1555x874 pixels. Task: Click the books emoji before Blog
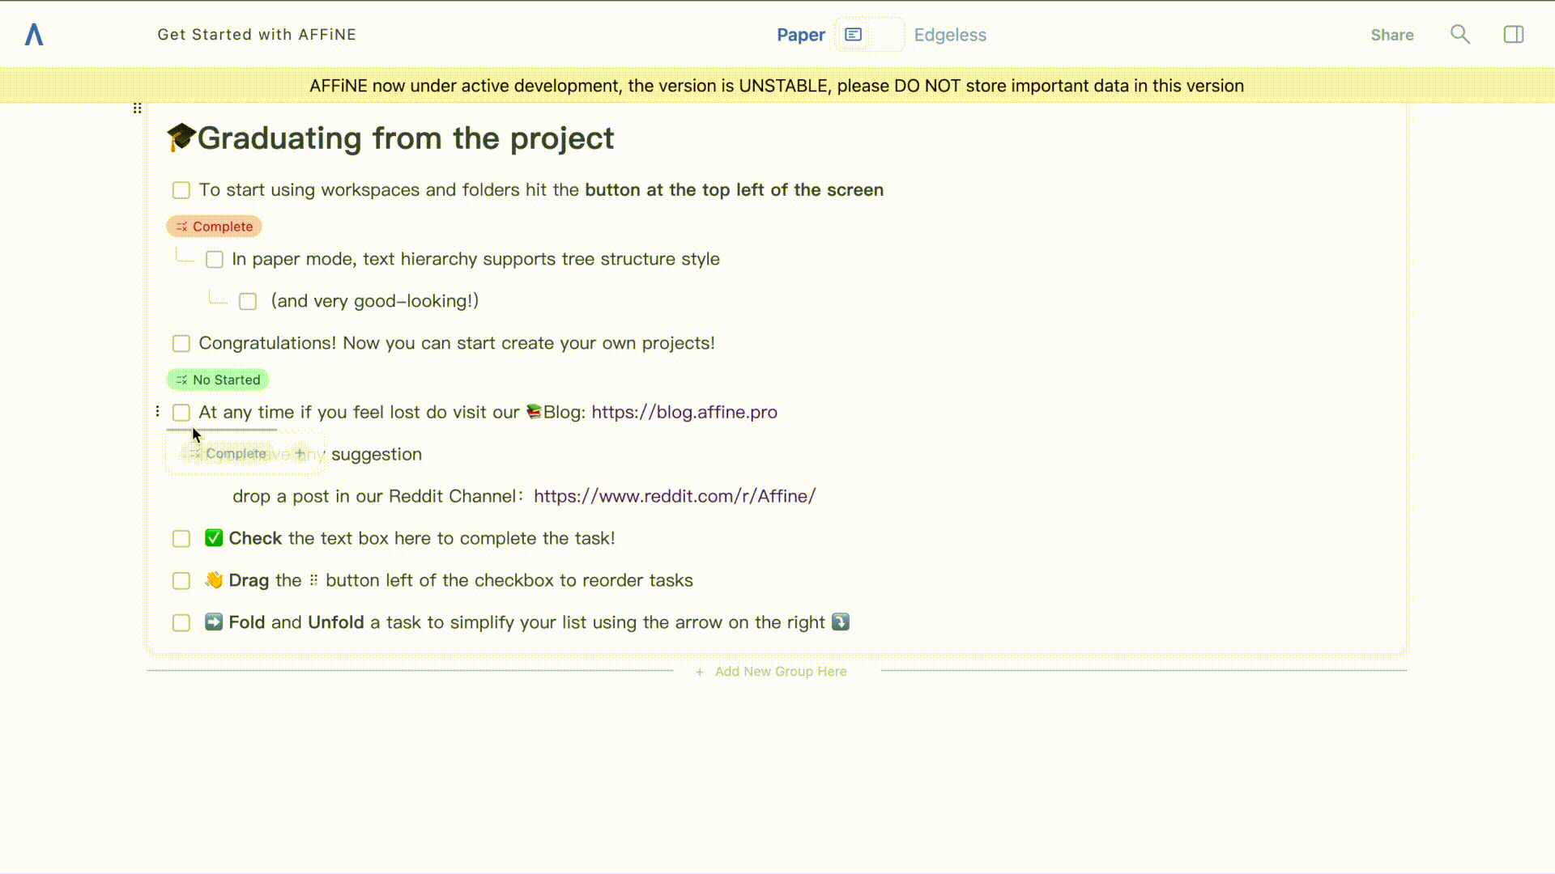point(534,412)
